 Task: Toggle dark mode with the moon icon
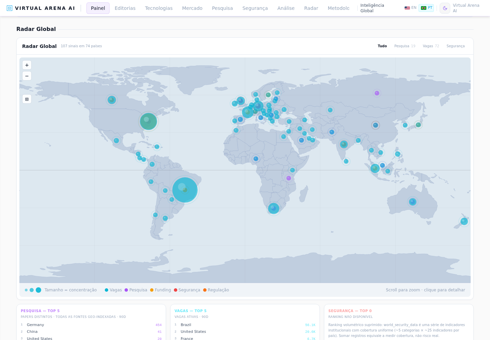pyautogui.click(x=445, y=8)
